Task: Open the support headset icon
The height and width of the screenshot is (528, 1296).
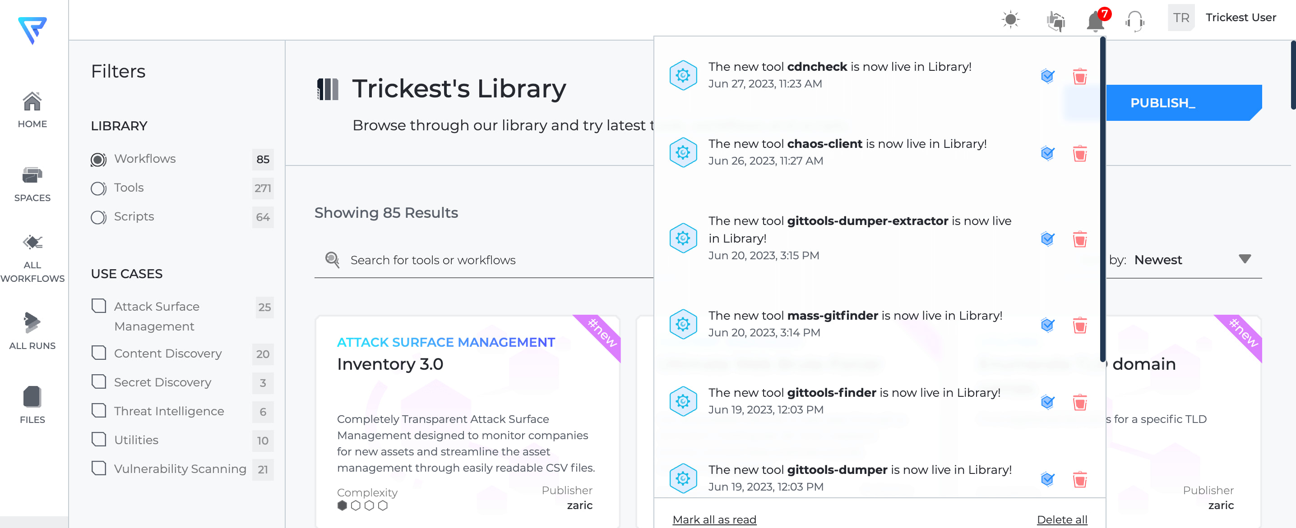Action: click(x=1134, y=22)
